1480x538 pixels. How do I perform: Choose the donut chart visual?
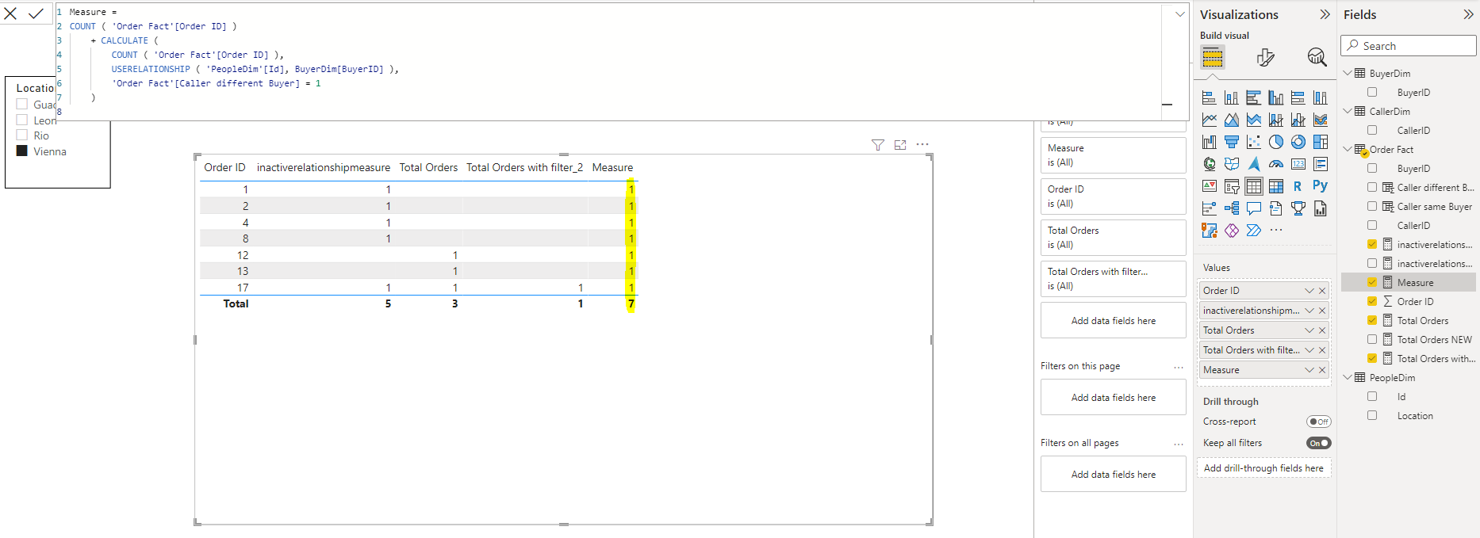pyautogui.click(x=1298, y=142)
